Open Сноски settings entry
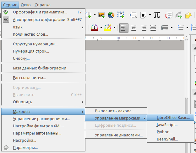 [43, 59]
